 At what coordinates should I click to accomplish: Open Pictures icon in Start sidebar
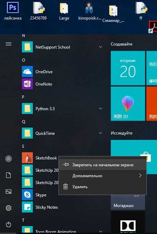point(9,192)
